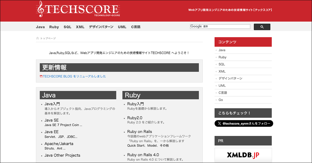Select SQL in the top navigation menu

[x=67, y=27]
